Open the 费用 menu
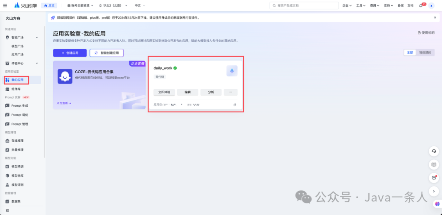This screenshot has width=442, height=215. click(374, 5)
